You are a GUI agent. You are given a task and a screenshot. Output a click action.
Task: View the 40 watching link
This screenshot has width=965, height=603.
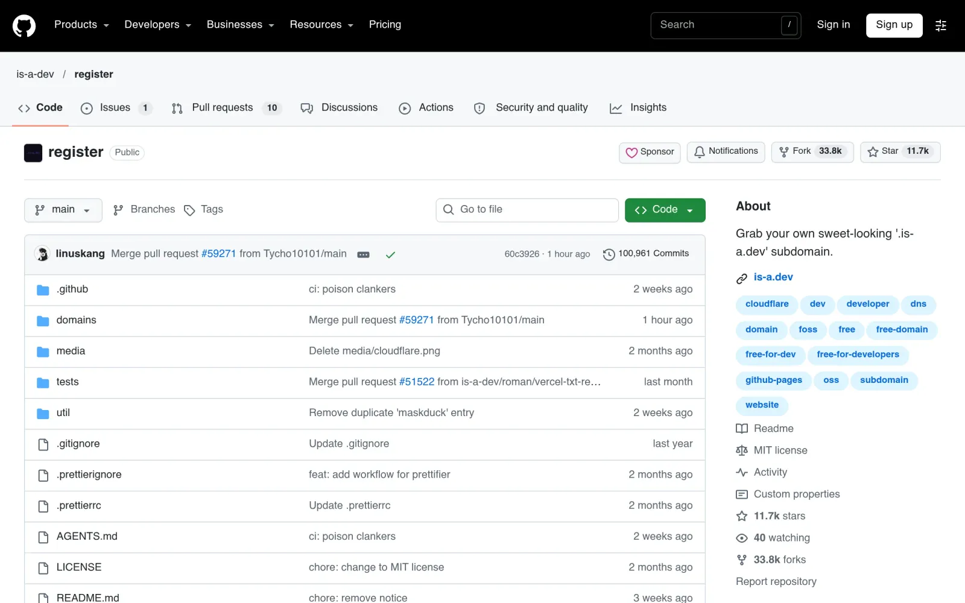[x=773, y=538]
